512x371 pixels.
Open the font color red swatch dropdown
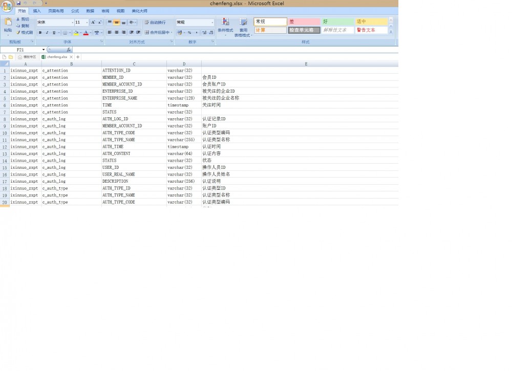coord(91,32)
